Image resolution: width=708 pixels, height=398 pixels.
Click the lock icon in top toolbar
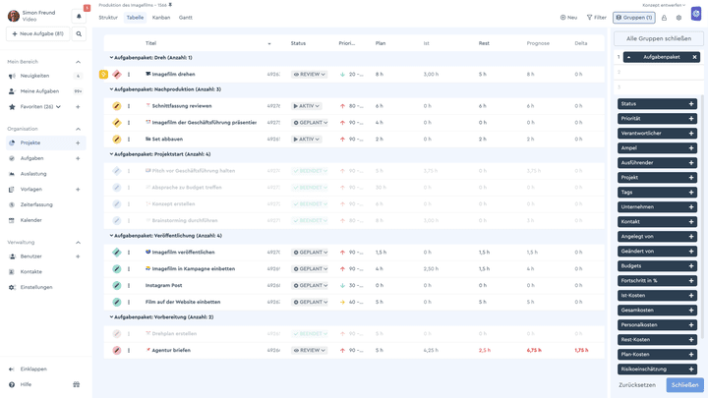click(x=664, y=18)
